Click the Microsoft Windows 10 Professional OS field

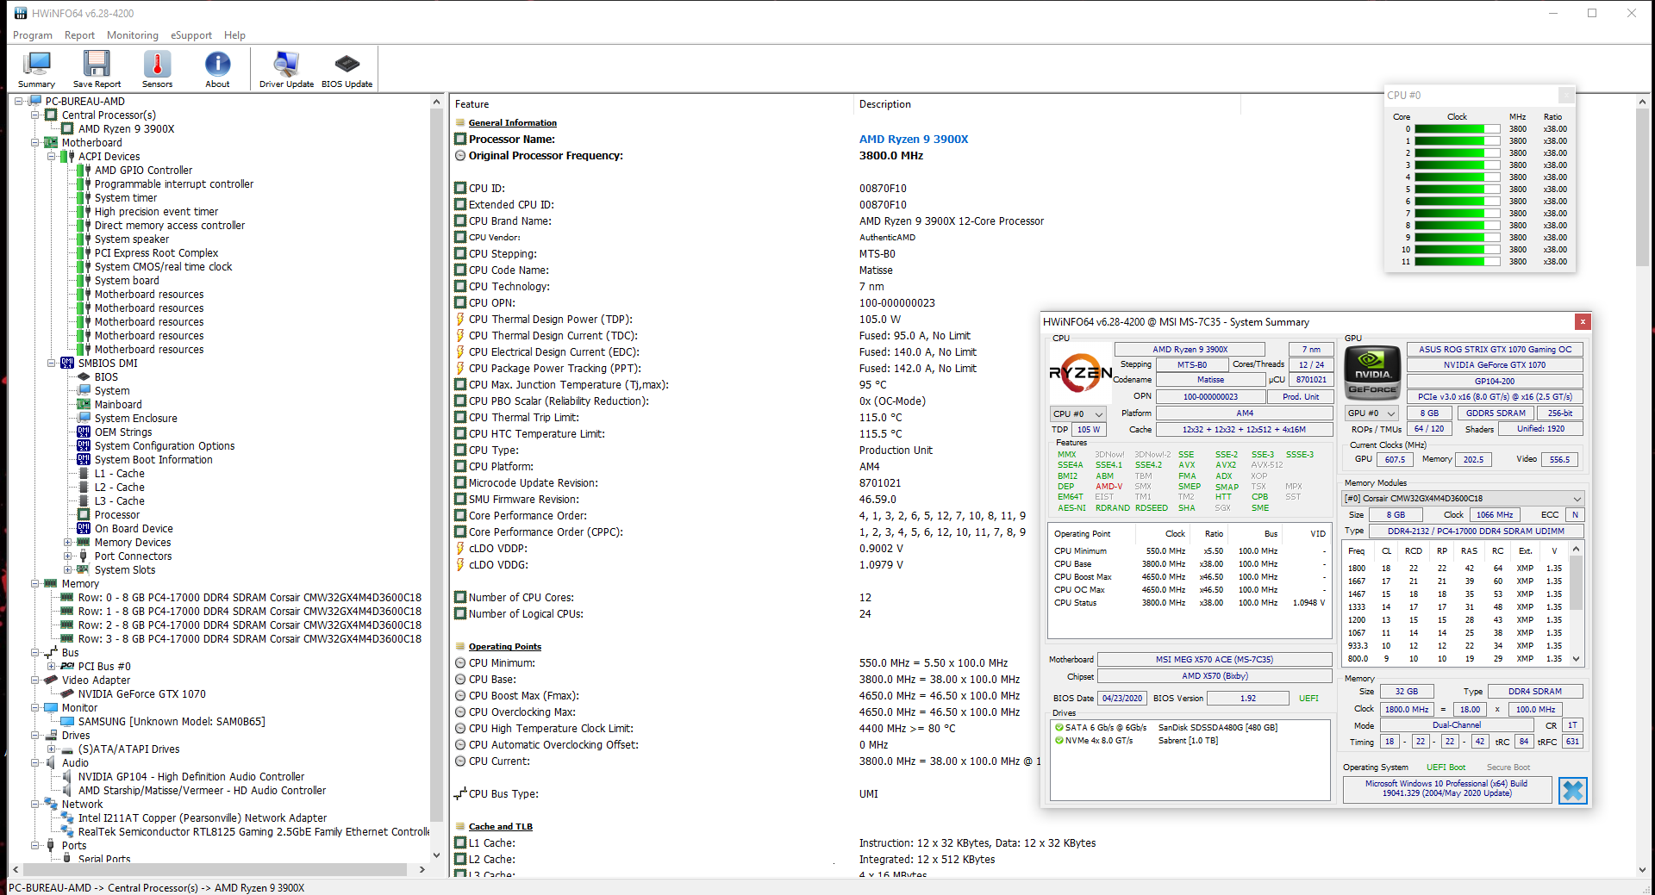1446,789
